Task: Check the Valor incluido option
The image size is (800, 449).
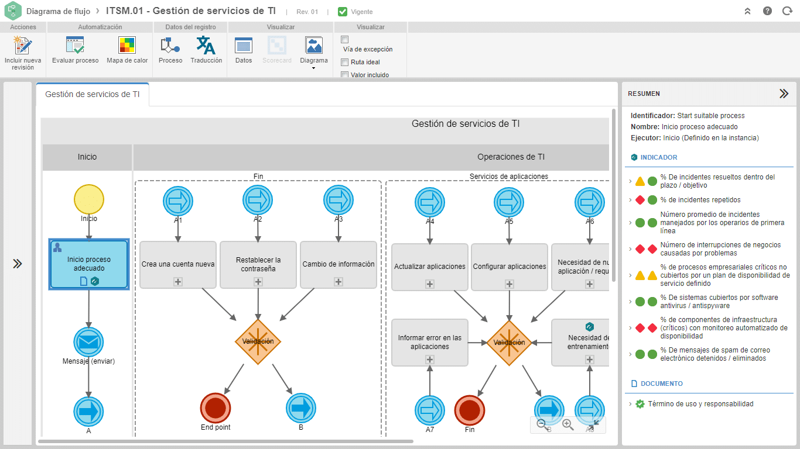Action: [x=345, y=74]
